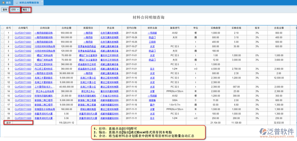Click the round icon on the 材料合同明细查询 tab

pyautogui.click(x=17, y=2)
